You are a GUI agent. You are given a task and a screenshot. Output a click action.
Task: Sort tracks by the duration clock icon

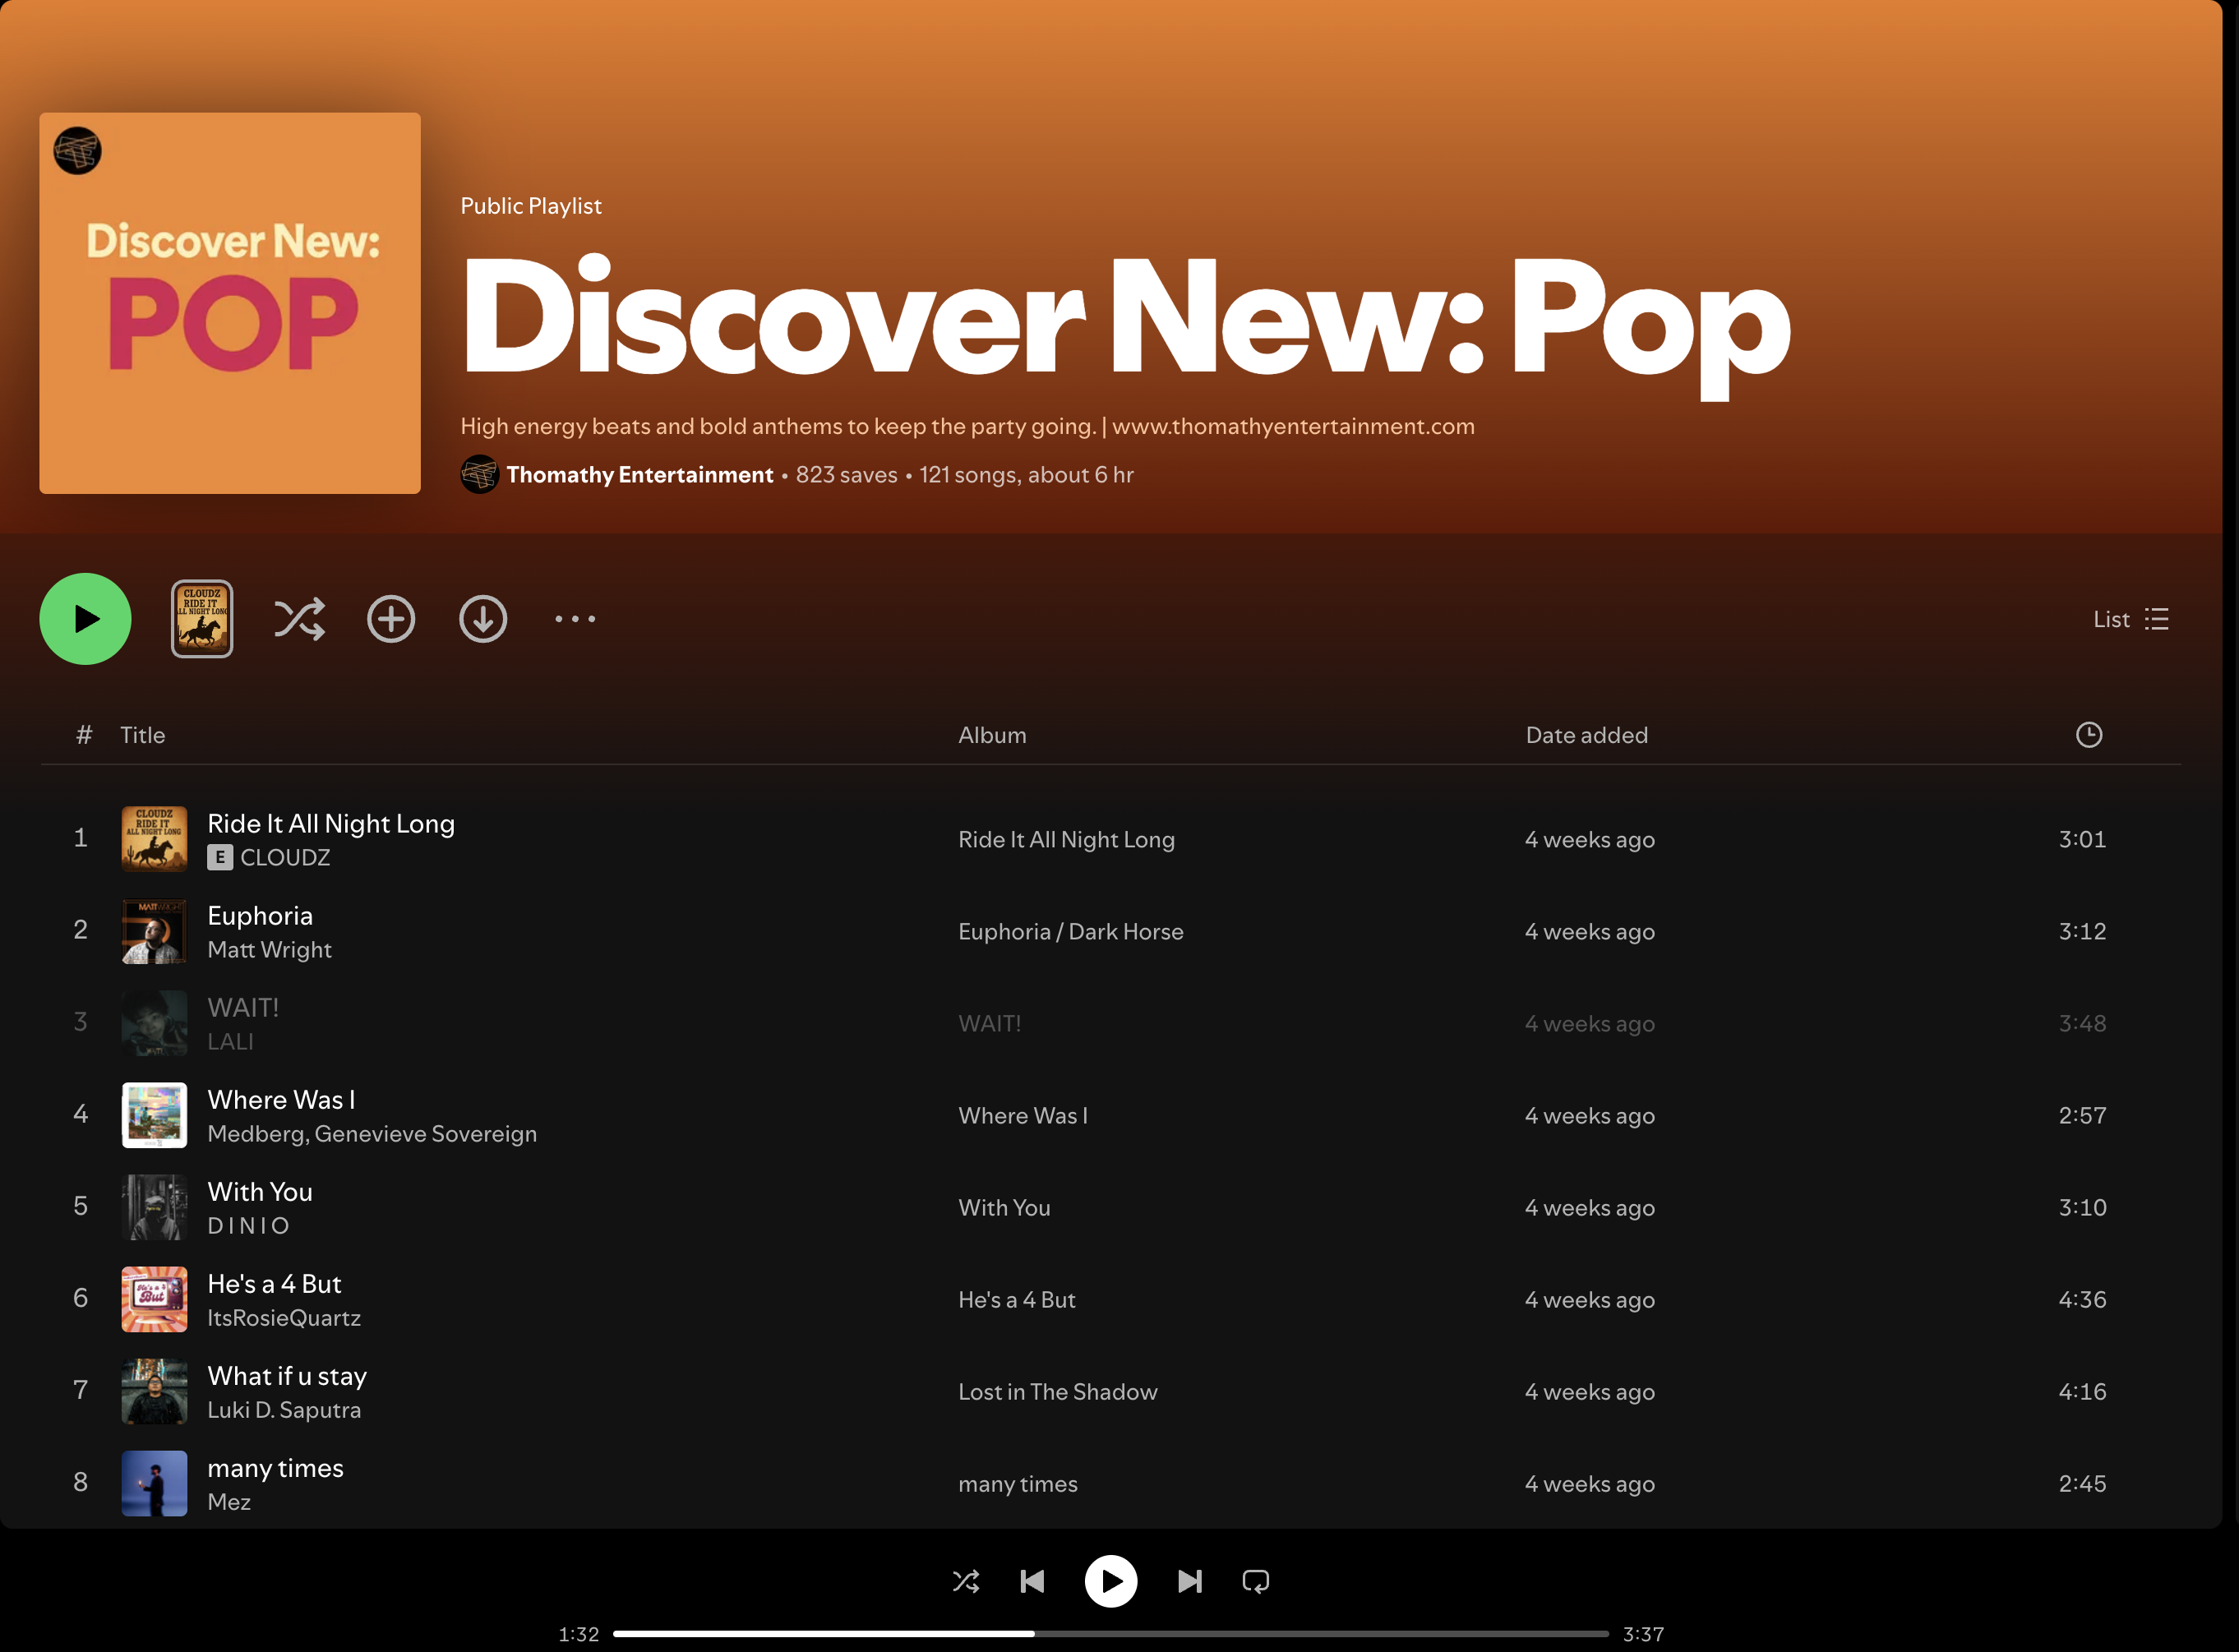tap(2088, 735)
